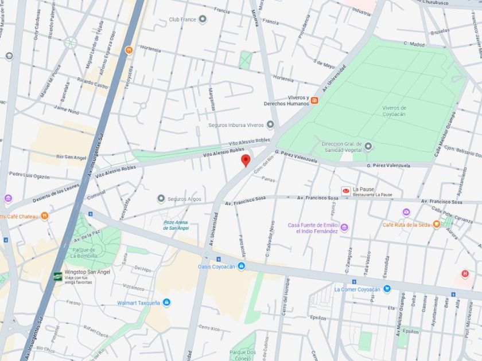This screenshot has height=361, width=482.
Task: Open the Seguros Argos place pin
Action: pos(161,199)
